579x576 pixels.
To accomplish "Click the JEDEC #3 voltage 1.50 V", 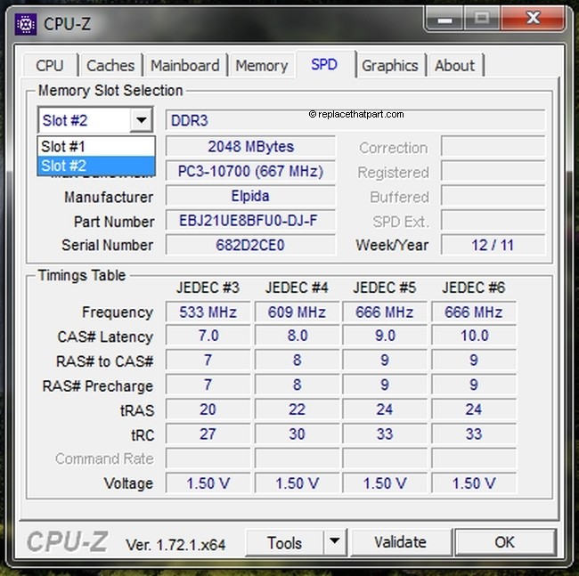I will pyautogui.click(x=208, y=483).
